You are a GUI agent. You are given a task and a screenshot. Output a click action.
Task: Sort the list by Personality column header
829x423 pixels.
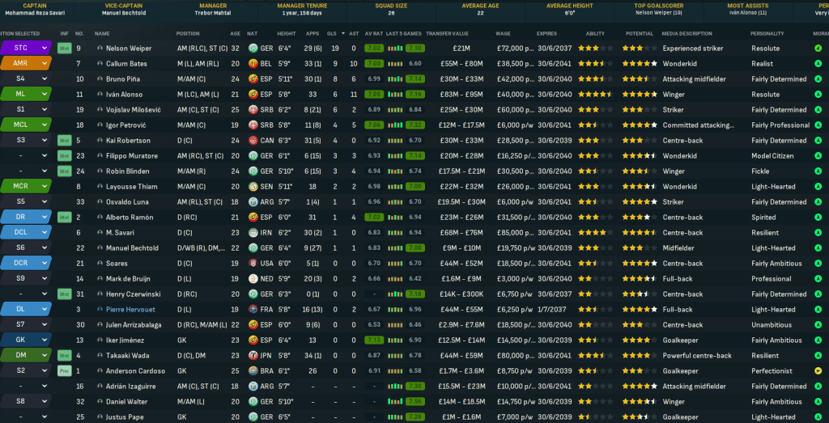tap(766, 33)
